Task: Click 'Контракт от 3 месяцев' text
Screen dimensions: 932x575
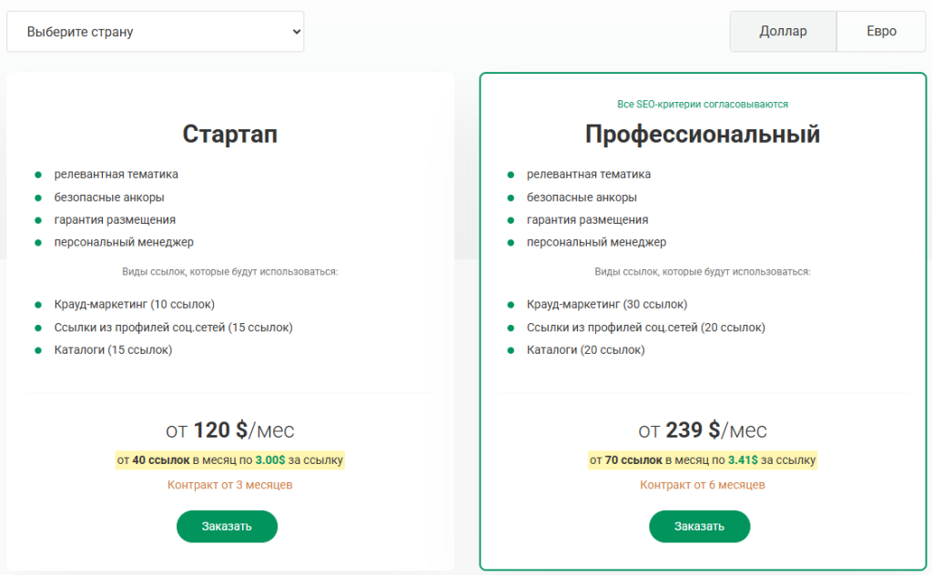Action: click(229, 485)
